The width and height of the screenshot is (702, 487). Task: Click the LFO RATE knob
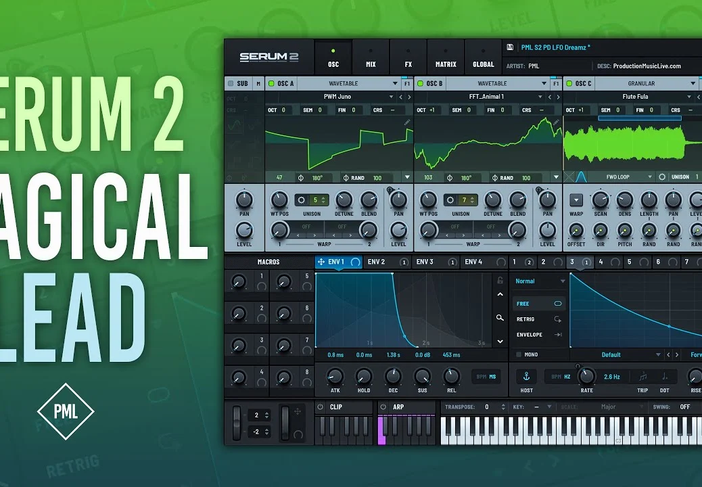[x=586, y=377]
